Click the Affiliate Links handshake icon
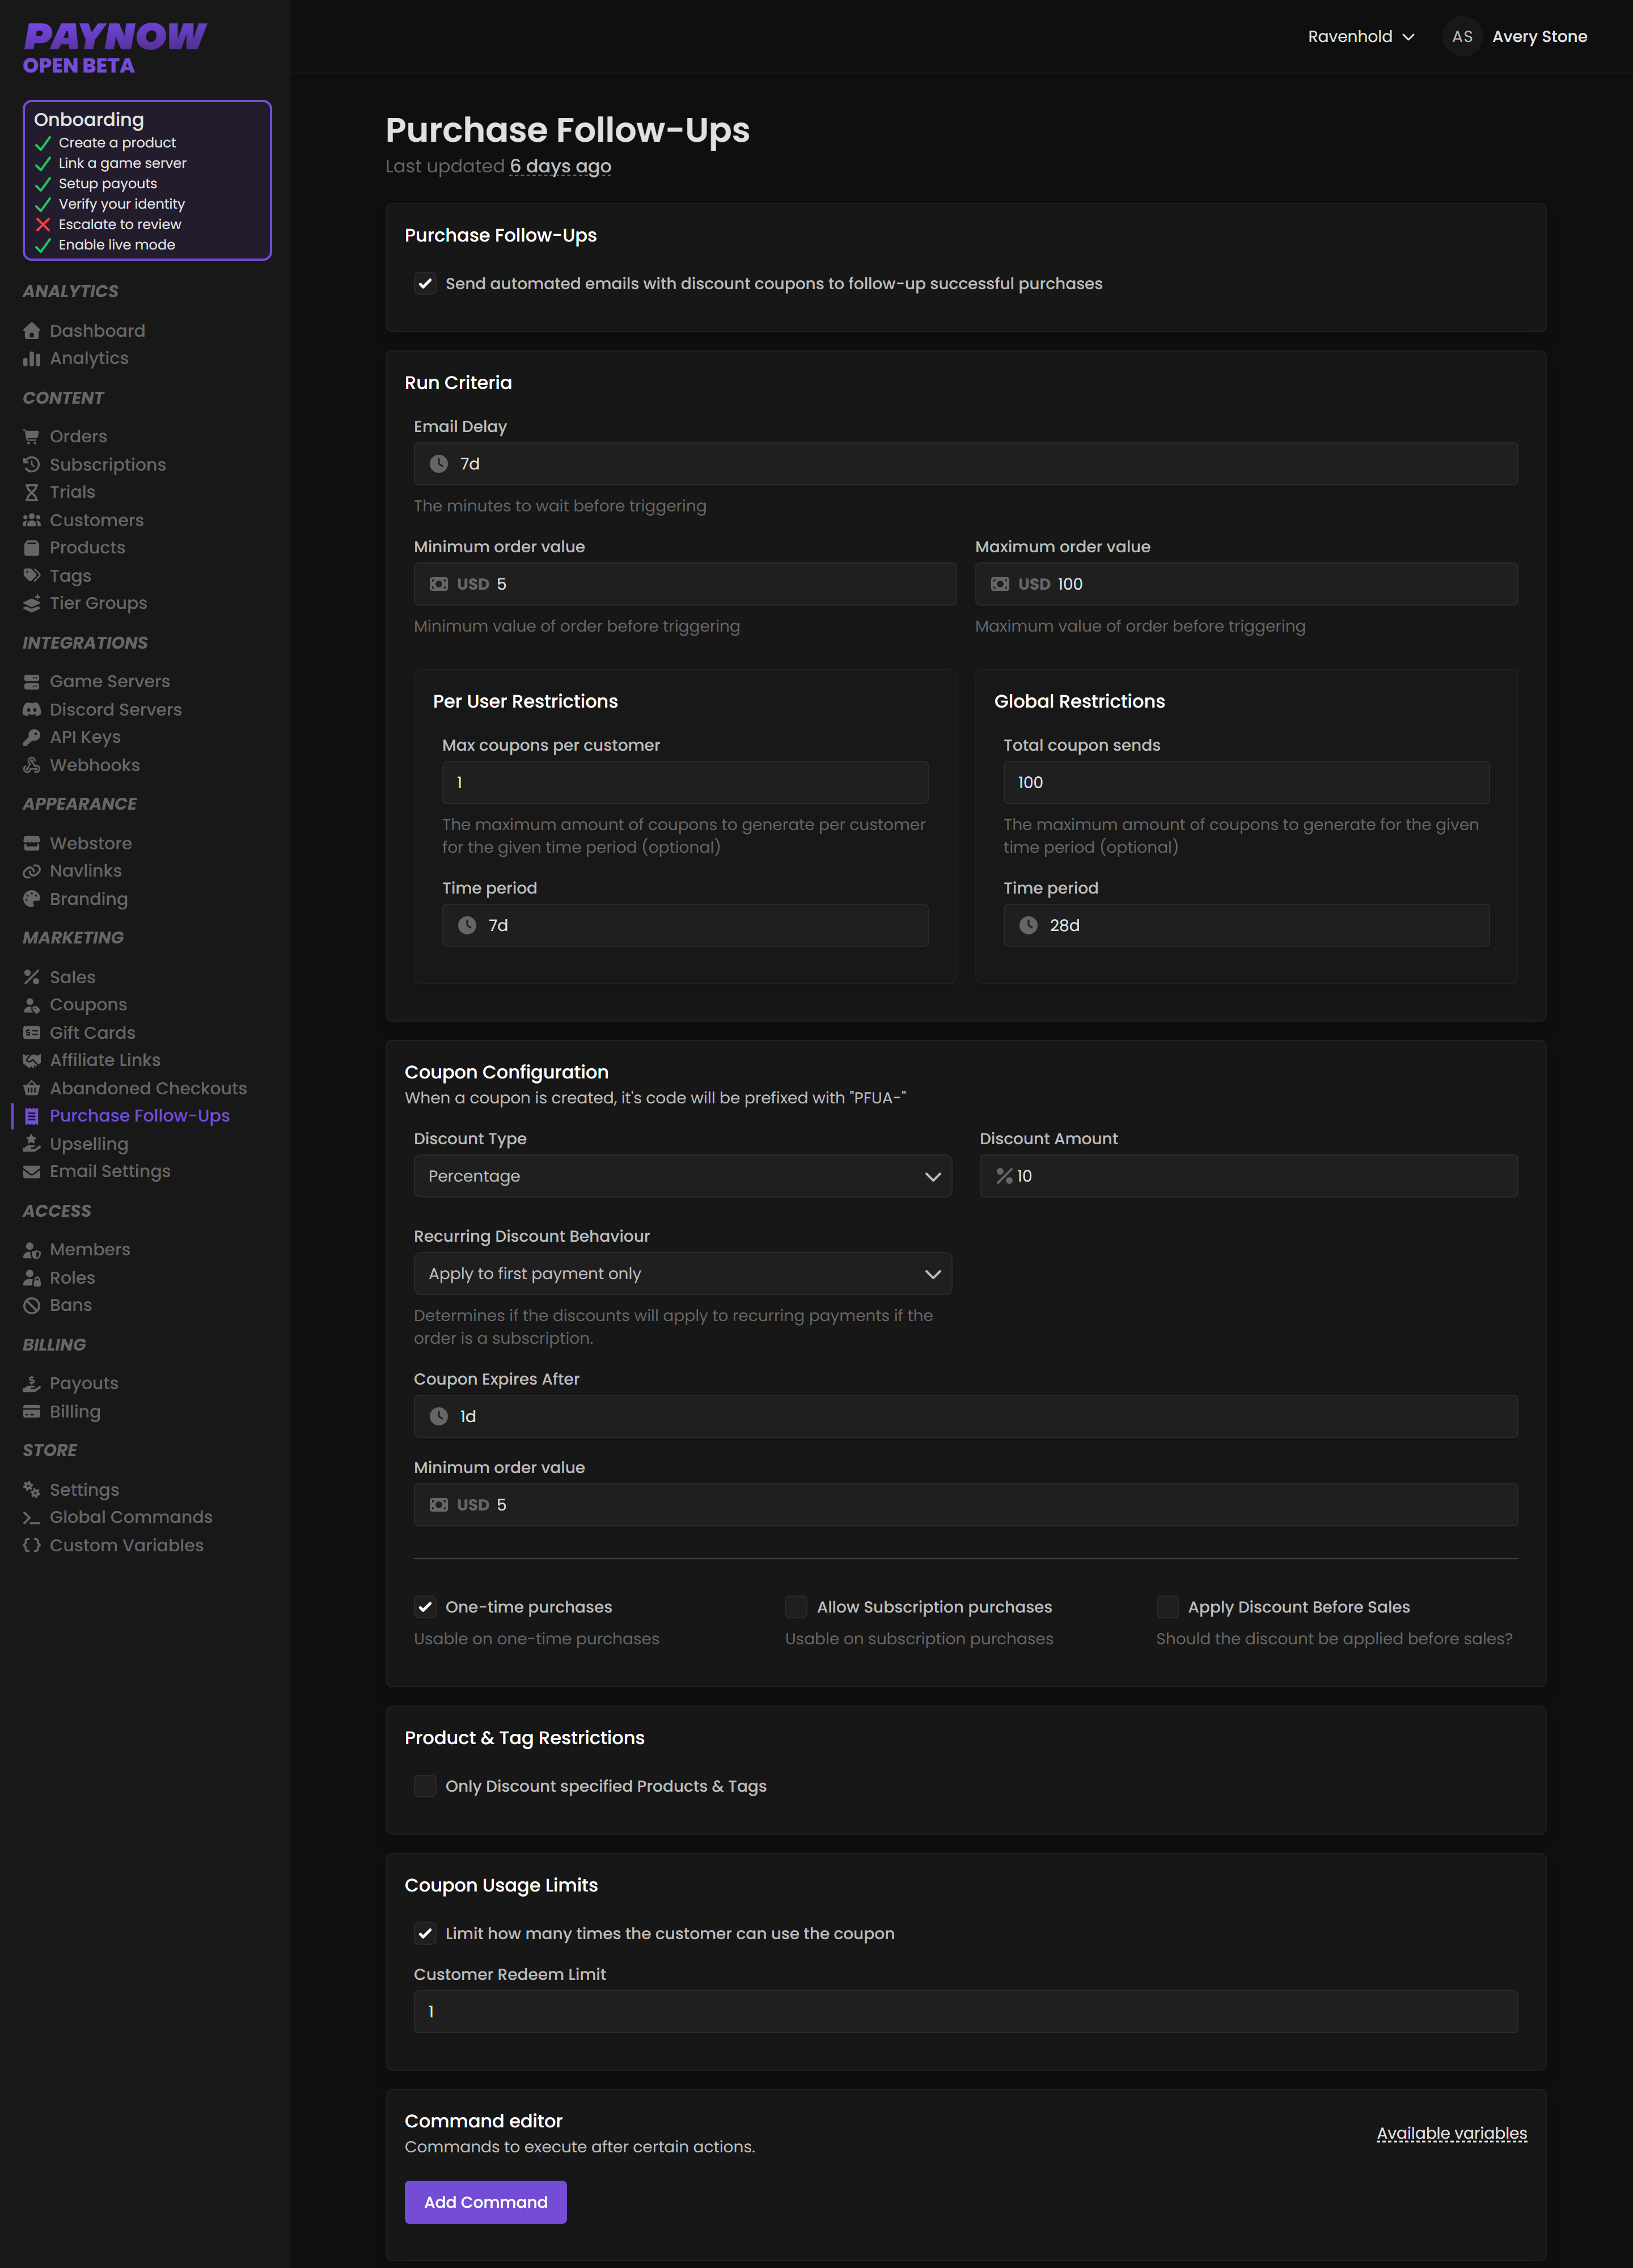Viewport: 1633px width, 2268px height. point(32,1060)
